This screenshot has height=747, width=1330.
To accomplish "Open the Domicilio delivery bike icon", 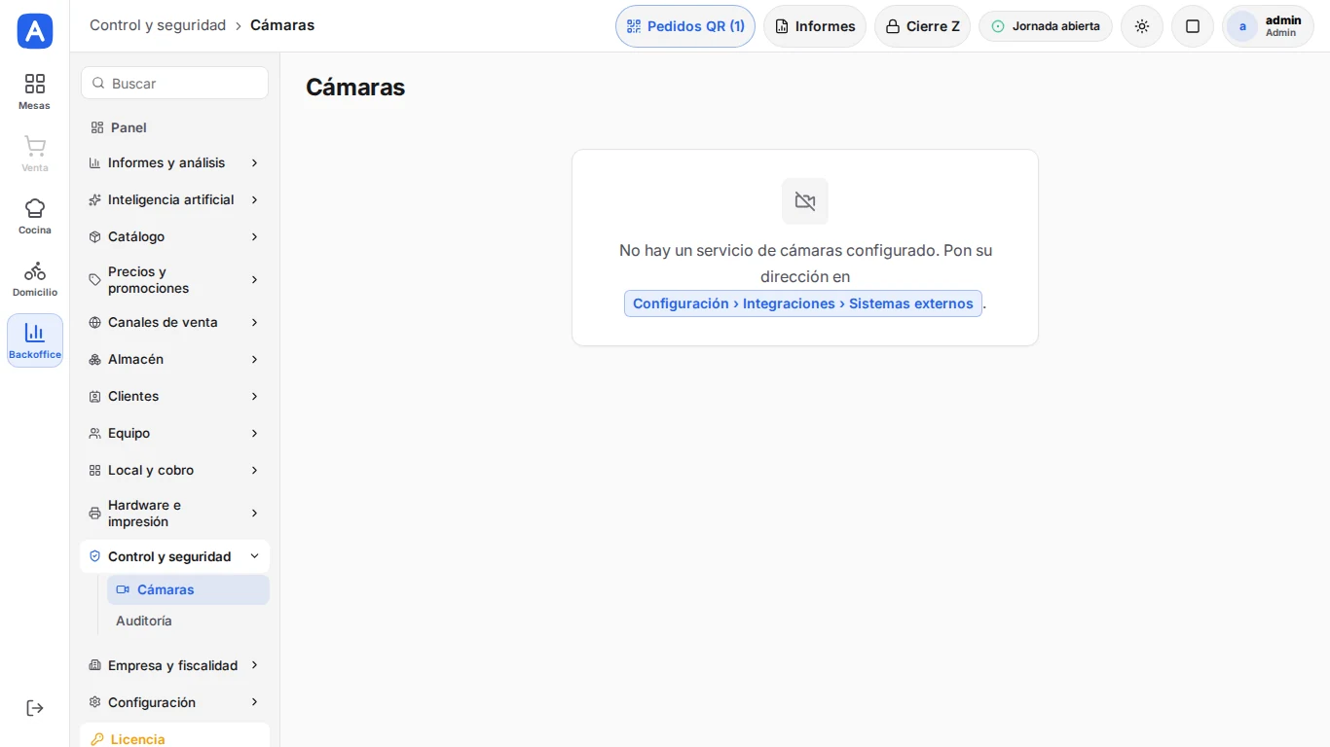I will coord(35,270).
